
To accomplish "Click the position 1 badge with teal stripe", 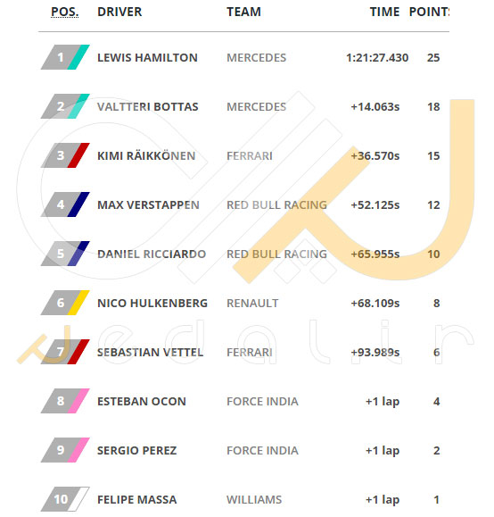I will click(x=65, y=57).
